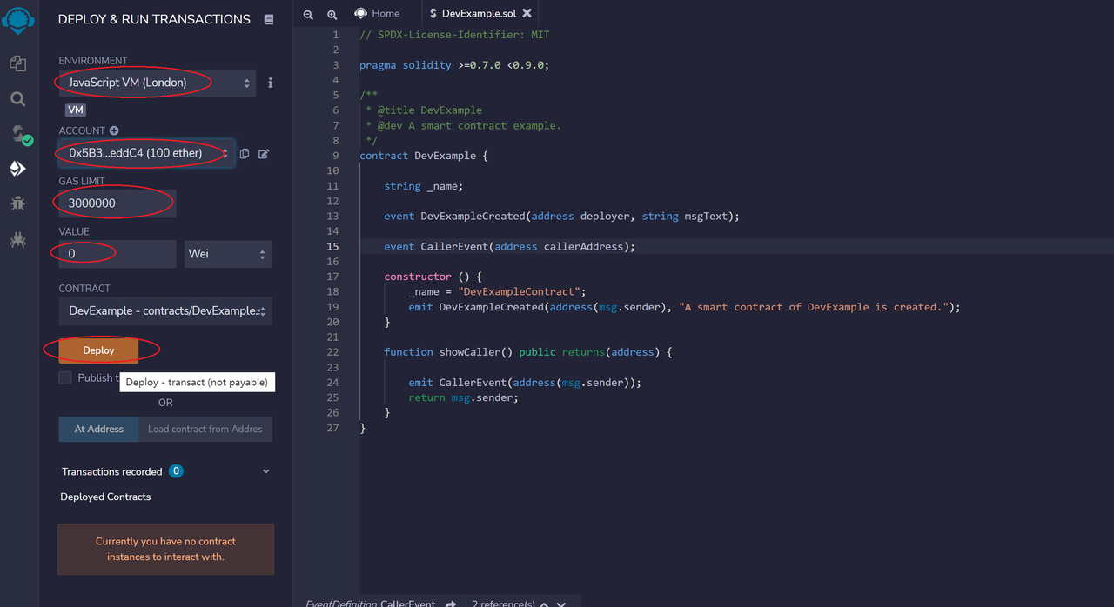Open the Remix logo home icon
This screenshot has width=1114, height=607.
point(17,21)
